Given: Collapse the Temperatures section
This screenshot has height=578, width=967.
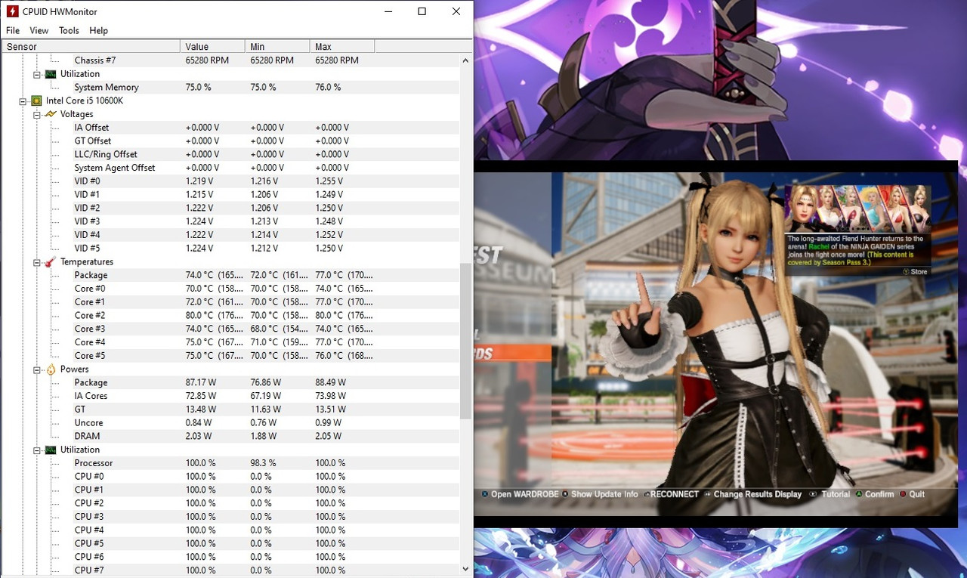Looking at the screenshot, I should 37,262.
